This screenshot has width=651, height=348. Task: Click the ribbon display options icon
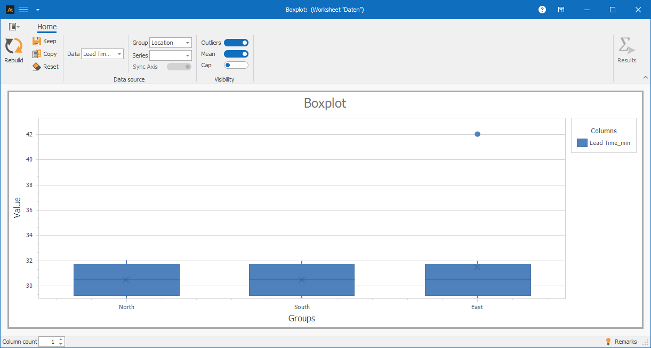561,10
